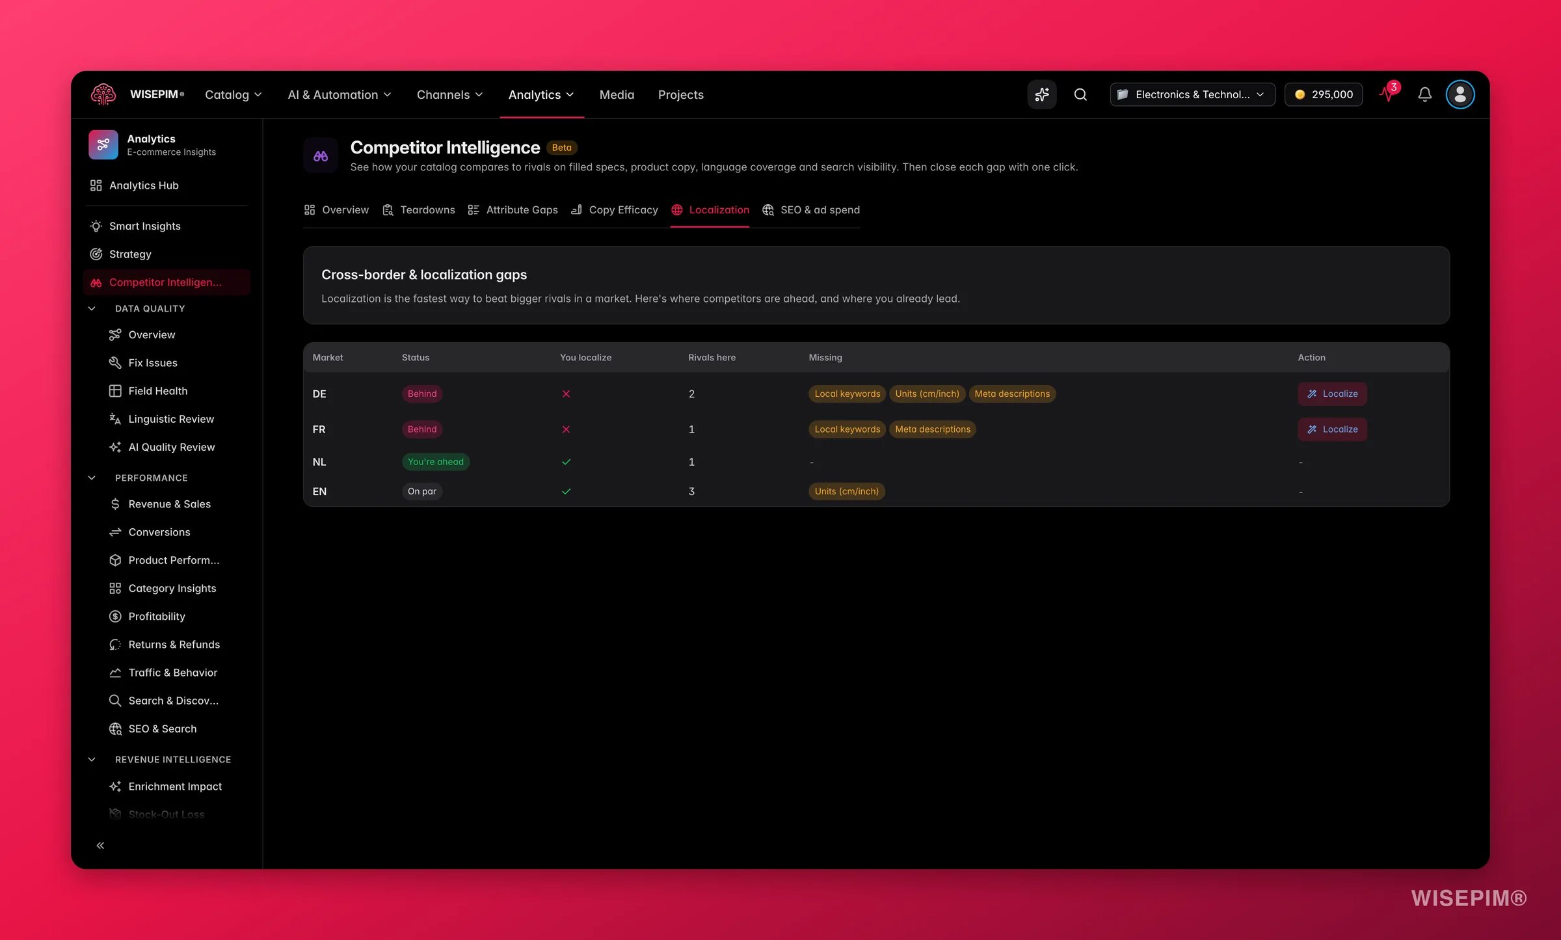Image resolution: width=1561 pixels, height=940 pixels.
Task: Open Search & Discovery sidebar link
Action: (173, 700)
